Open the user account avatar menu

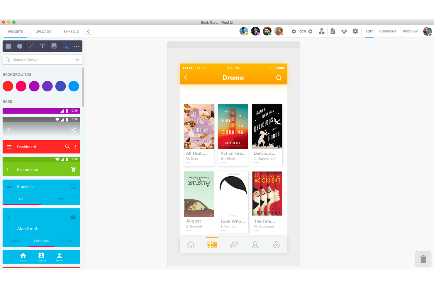point(427,31)
